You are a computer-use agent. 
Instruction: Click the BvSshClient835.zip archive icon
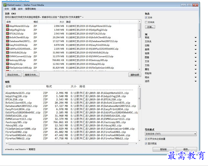[7, 37]
